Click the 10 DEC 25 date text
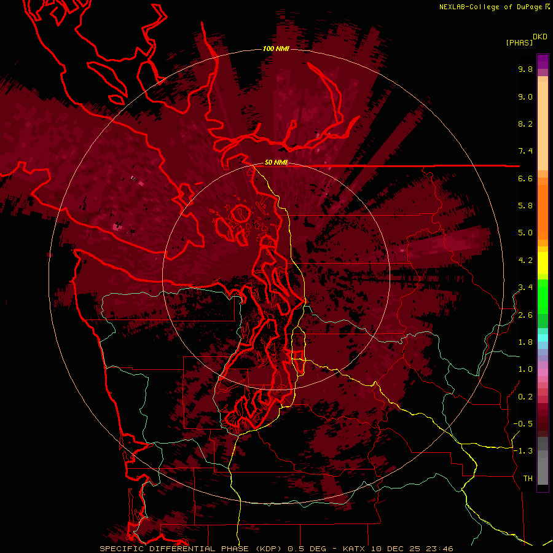Viewport: 553px width, 553px height. 397,549
